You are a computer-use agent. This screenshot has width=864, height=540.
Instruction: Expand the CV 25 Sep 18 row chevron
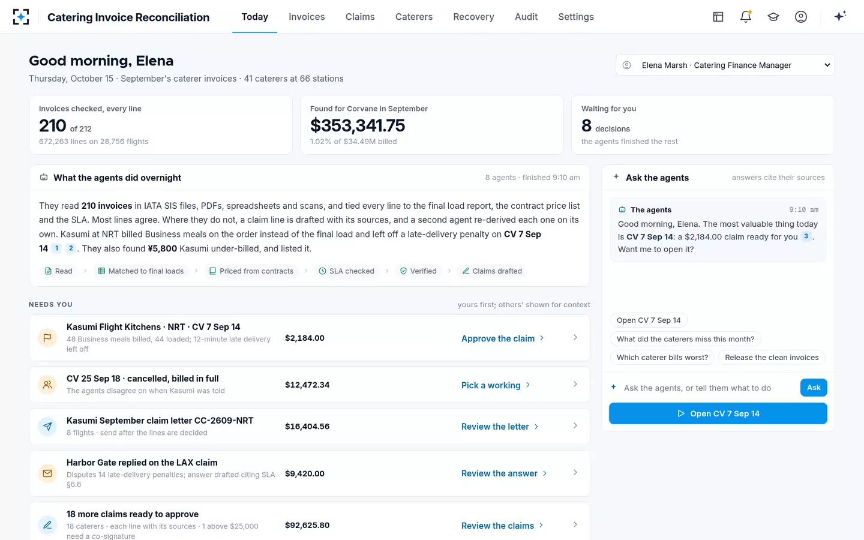pyautogui.click(x=575, y=384)
